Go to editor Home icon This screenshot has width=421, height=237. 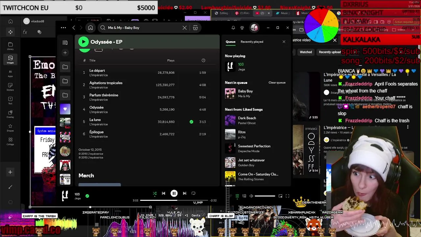point(11,21)
